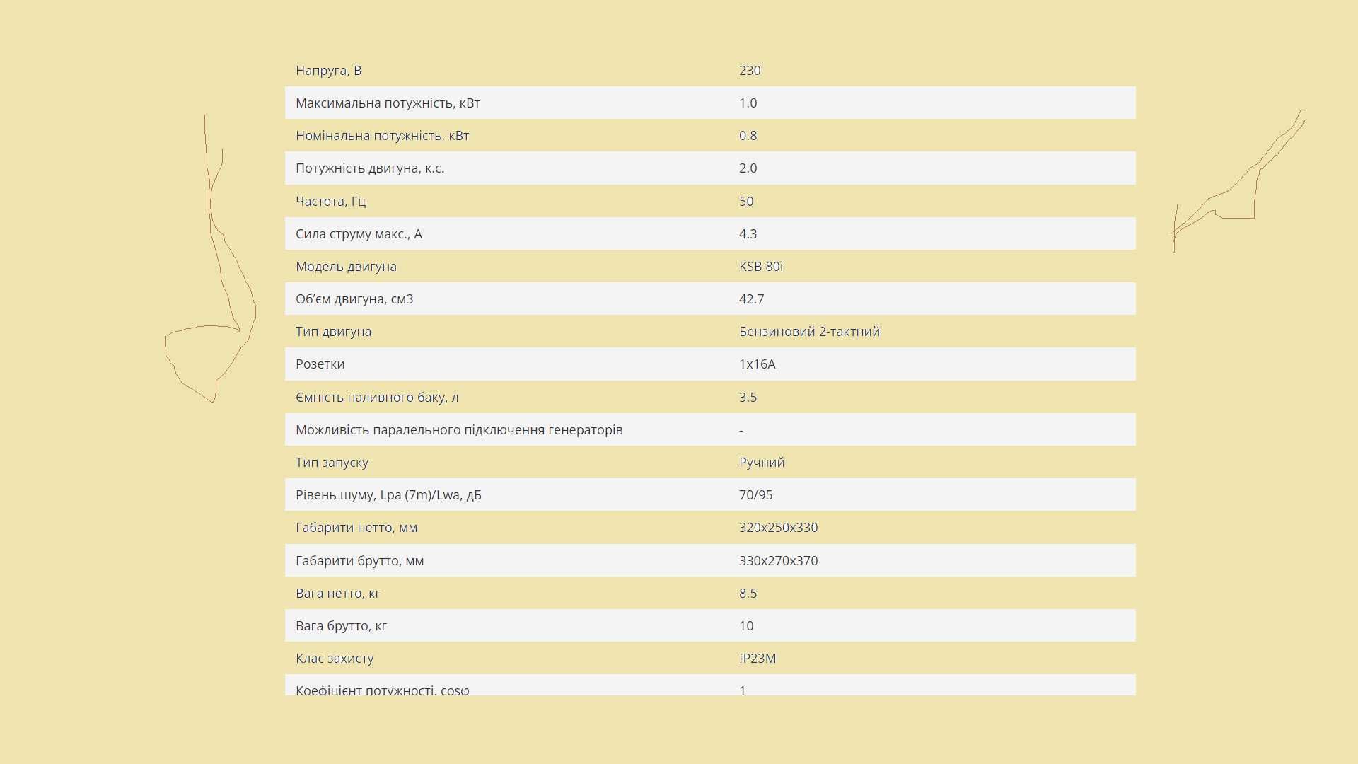Viewport: 1358px width, 764px height.
Task: Click the sockets value '1x16A'
Action: point(757,364)
